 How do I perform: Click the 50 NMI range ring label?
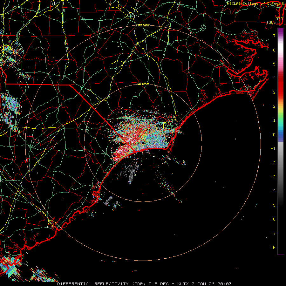[143, 84]
